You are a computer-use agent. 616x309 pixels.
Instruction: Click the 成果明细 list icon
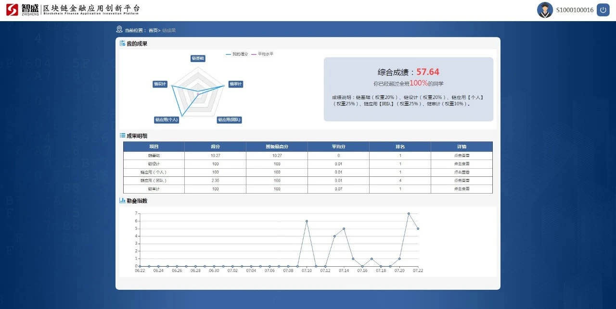123,136
